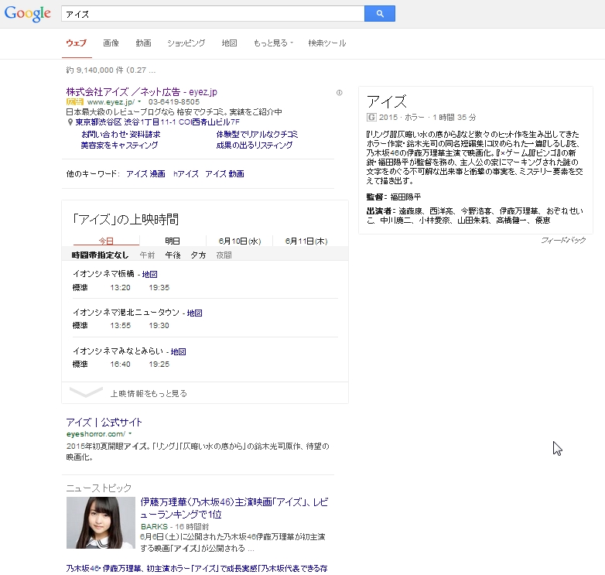The height and width of the screenshot is (575, 605).
Task: Click the アイズ title in the movie panel
Action: click(387, 102)
